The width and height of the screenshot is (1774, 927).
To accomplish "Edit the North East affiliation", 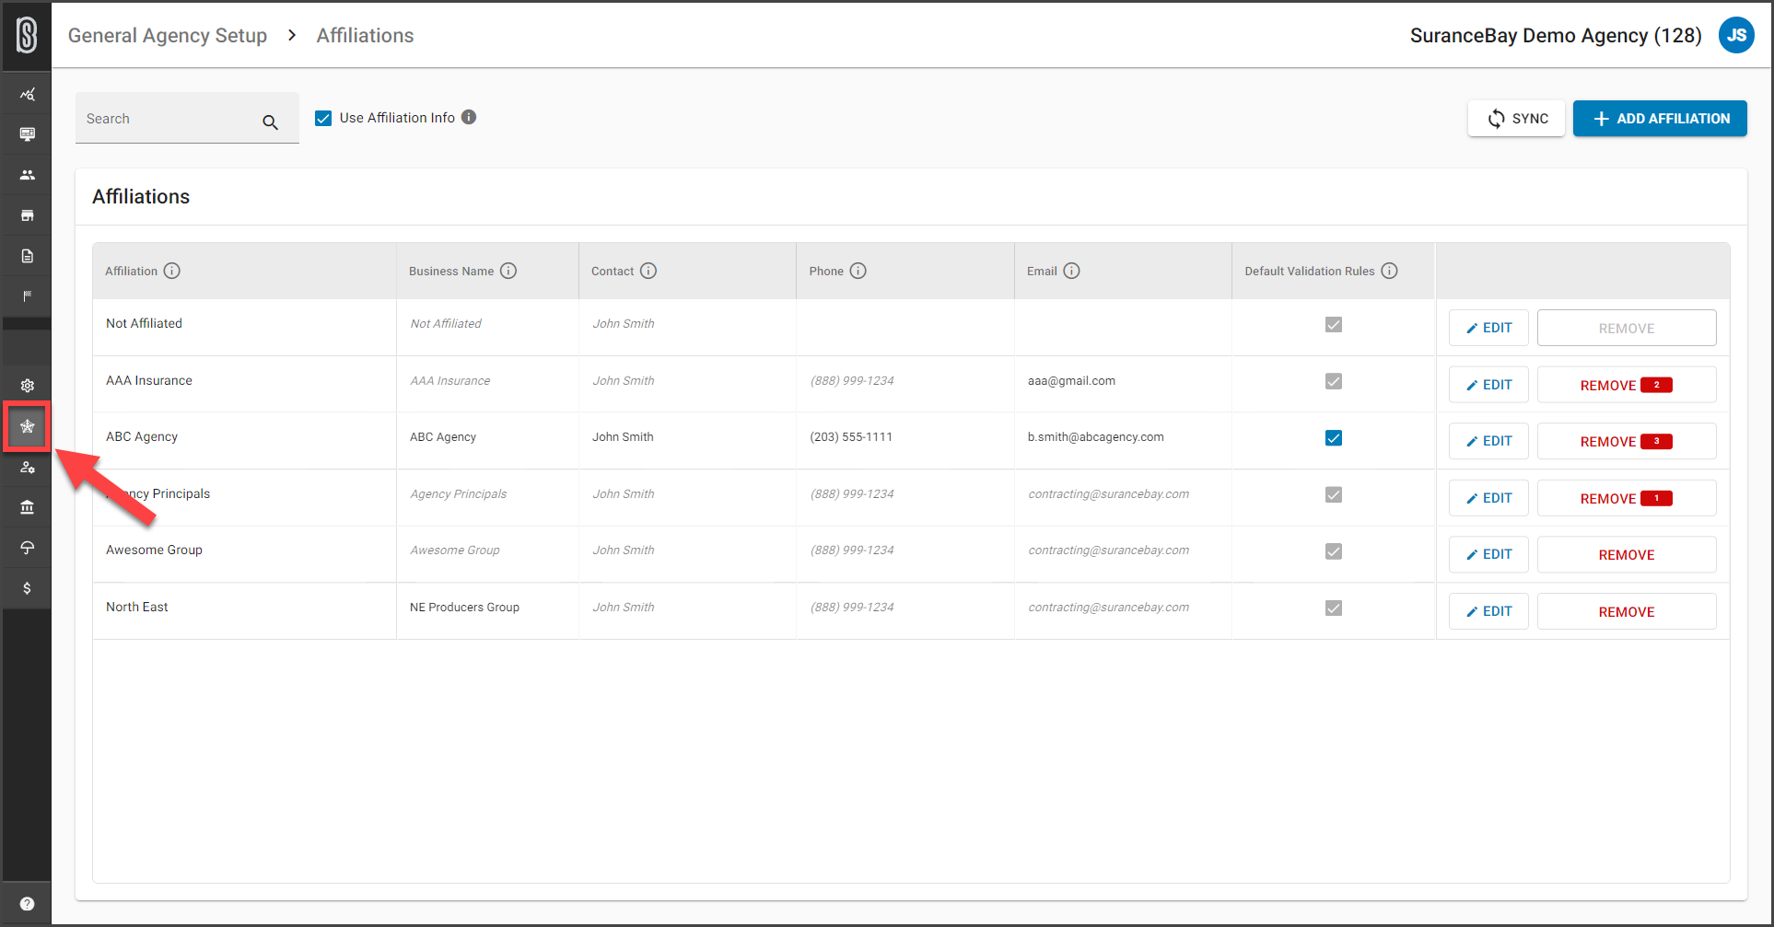I will click(1488, 611).
